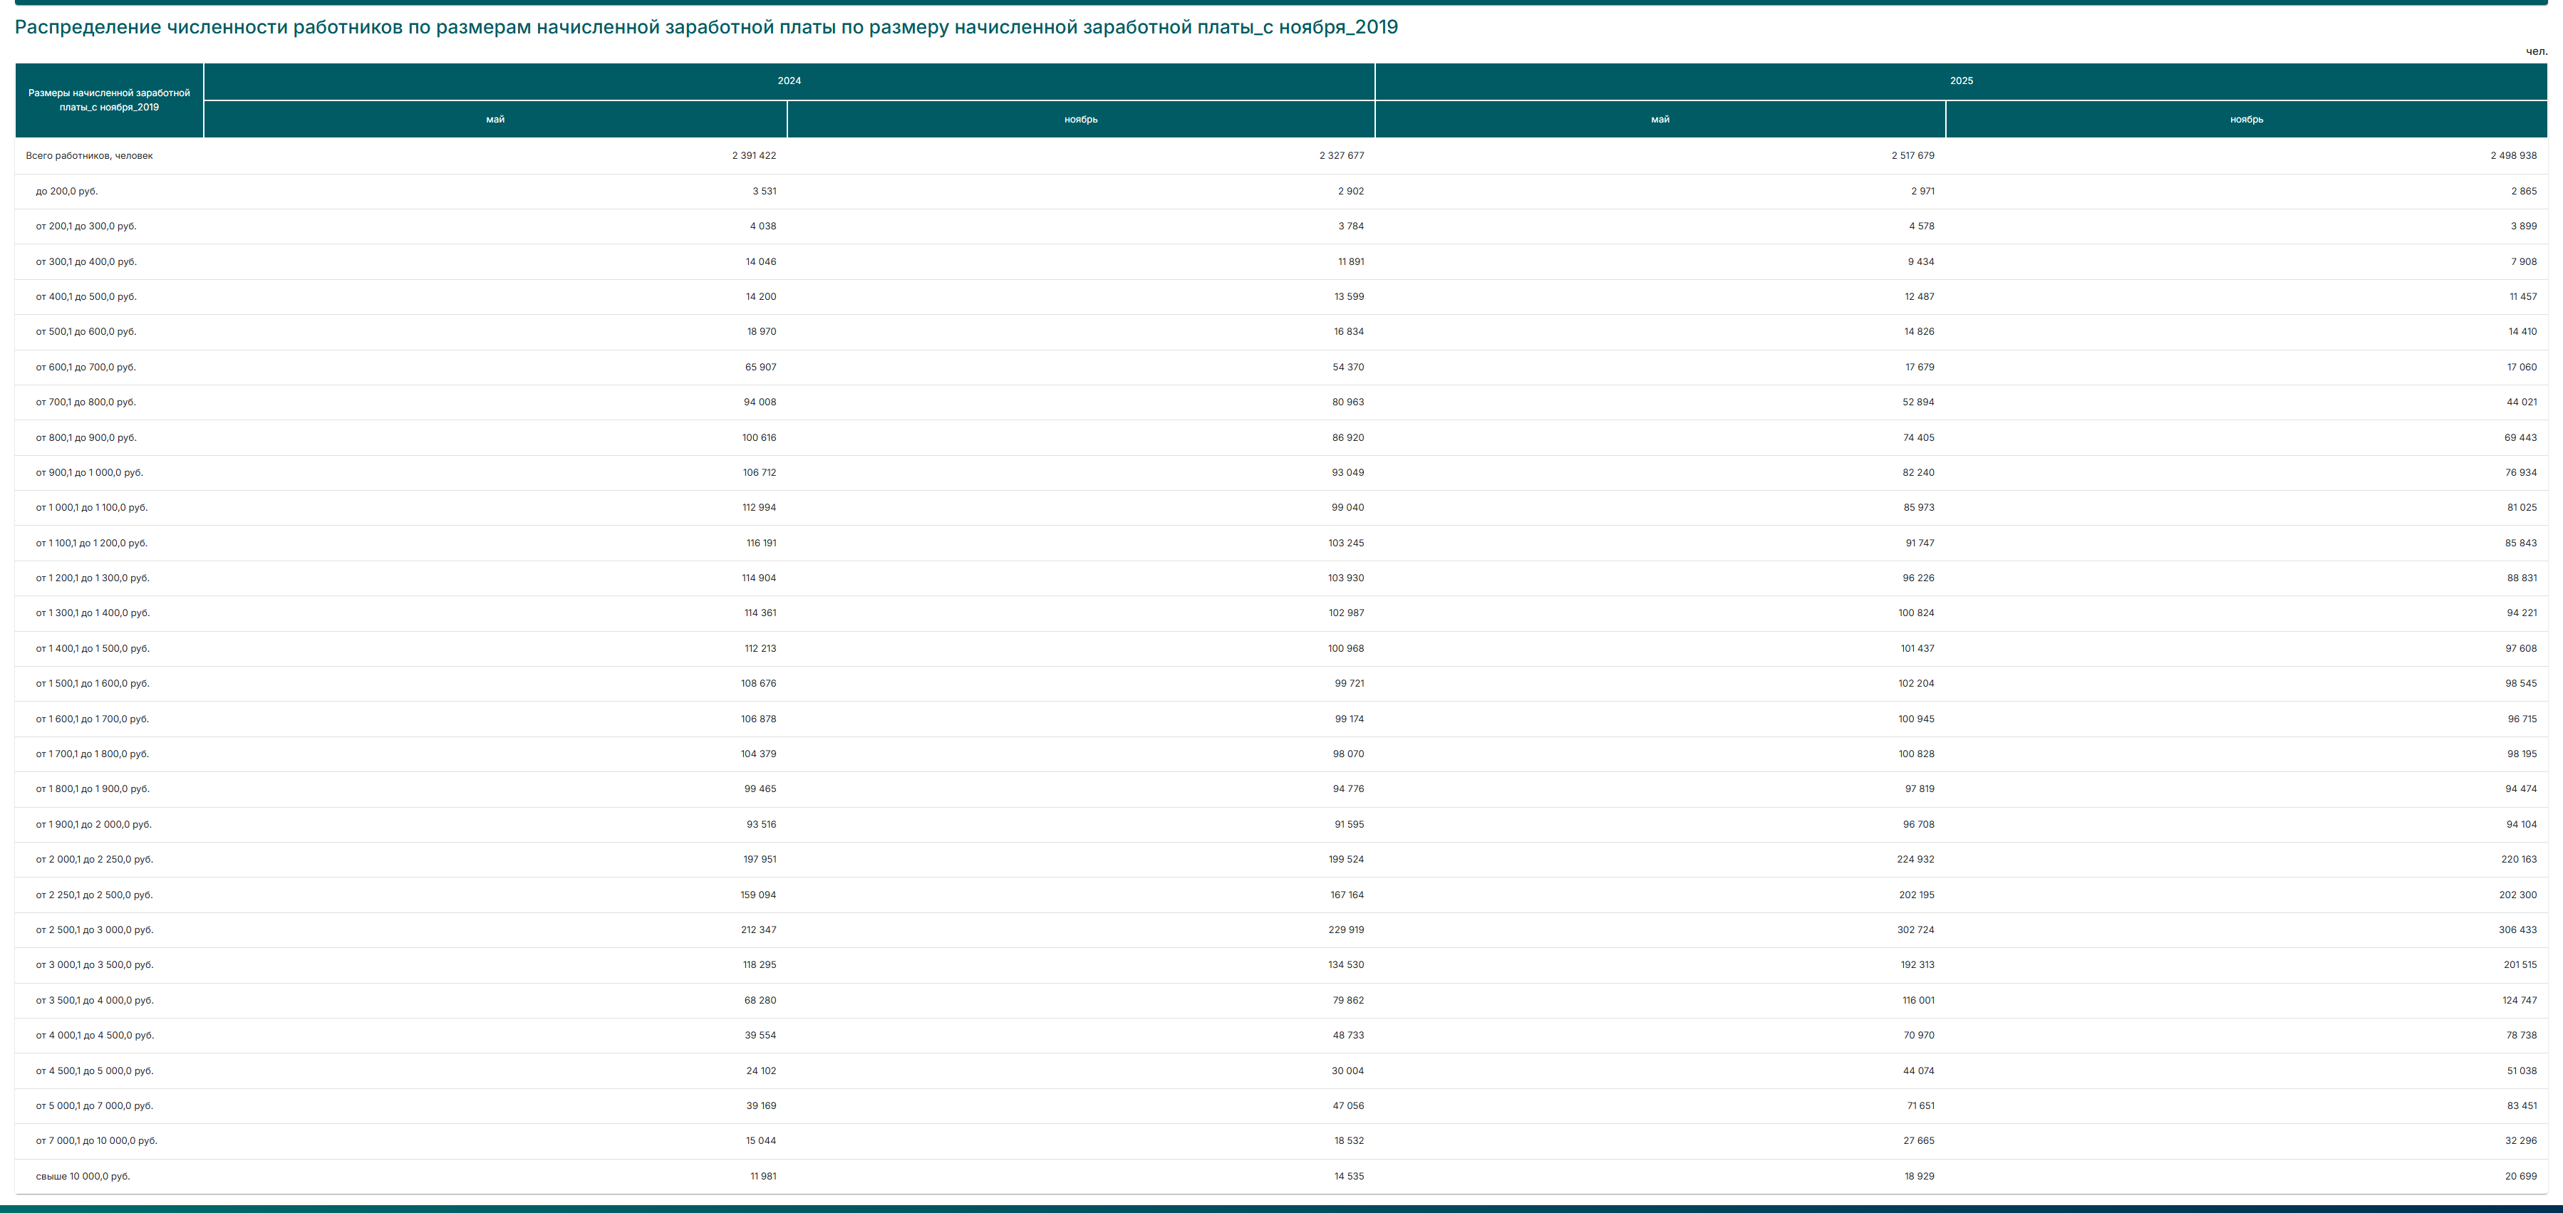
Task: Click the cell value 18 929
Action: pyautogui.click(x=1920, y=1176)
